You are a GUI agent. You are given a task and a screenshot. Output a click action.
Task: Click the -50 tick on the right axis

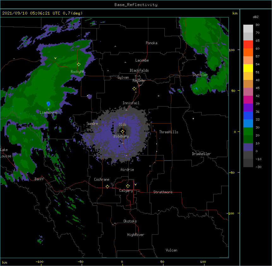click(x=232, y=172)
